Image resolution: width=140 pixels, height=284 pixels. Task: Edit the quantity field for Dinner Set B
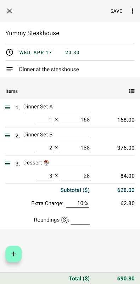[x=44, y=148]
